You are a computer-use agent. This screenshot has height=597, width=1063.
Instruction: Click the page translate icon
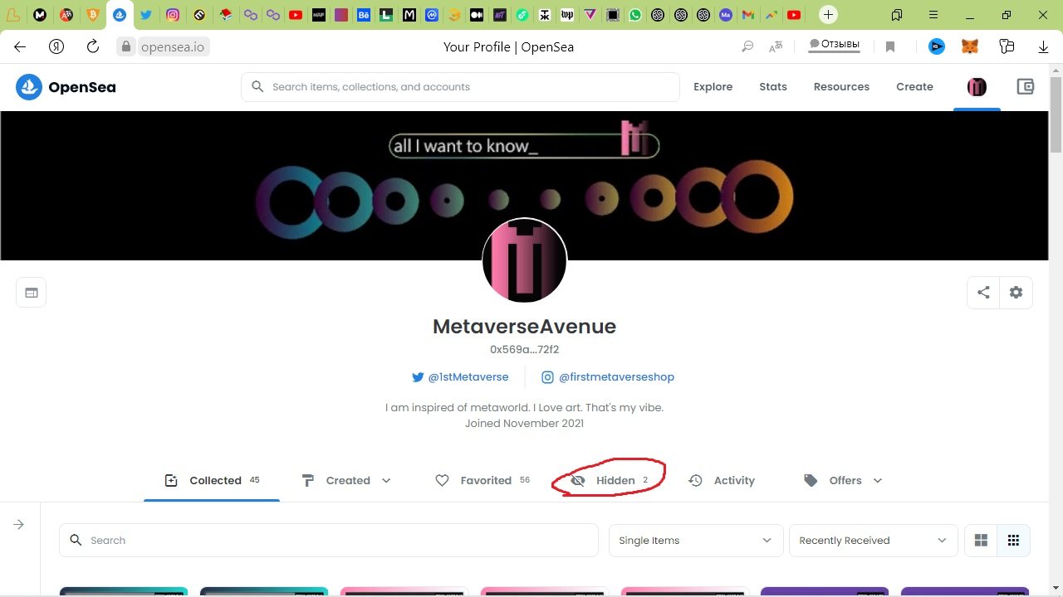pos(776,47)
